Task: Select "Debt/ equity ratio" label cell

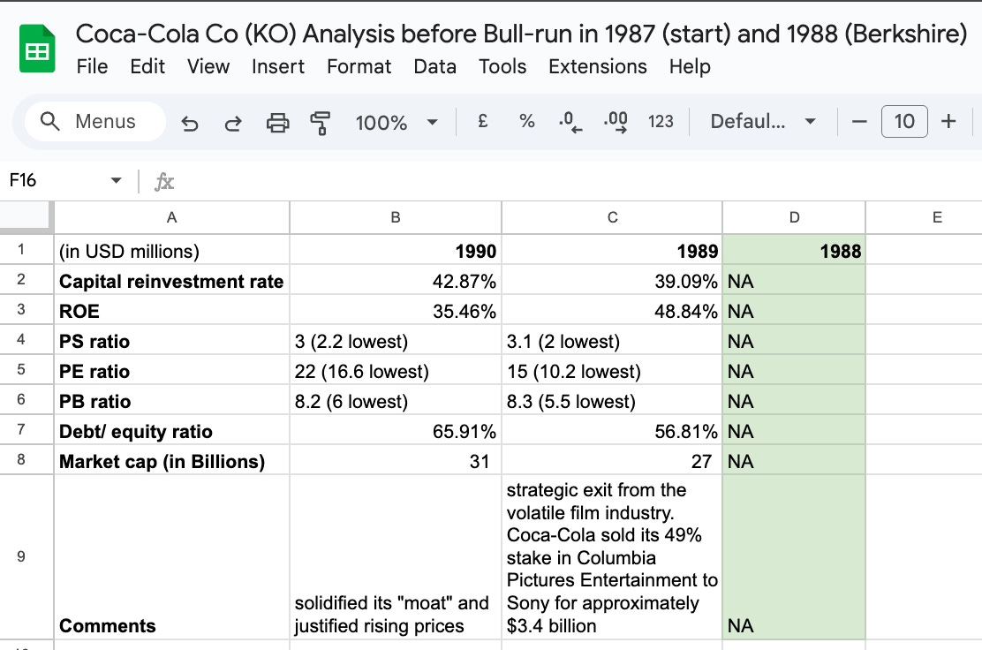Action: pos(171,431)
